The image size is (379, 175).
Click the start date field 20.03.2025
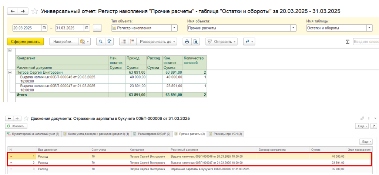tap(27, 28)
